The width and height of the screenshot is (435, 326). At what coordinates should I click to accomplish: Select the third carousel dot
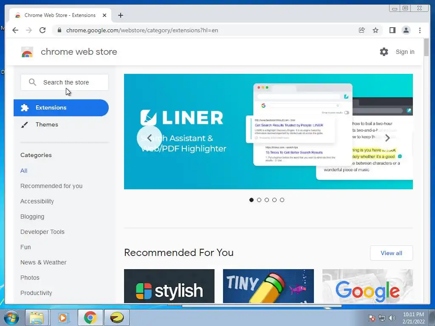tap(267, 200)
